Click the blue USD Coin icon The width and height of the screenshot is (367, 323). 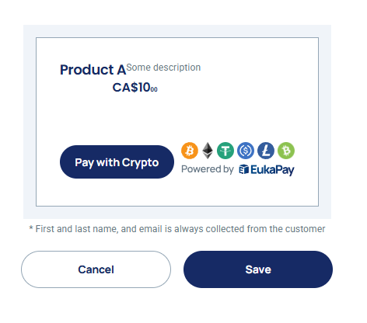[246, 151]
